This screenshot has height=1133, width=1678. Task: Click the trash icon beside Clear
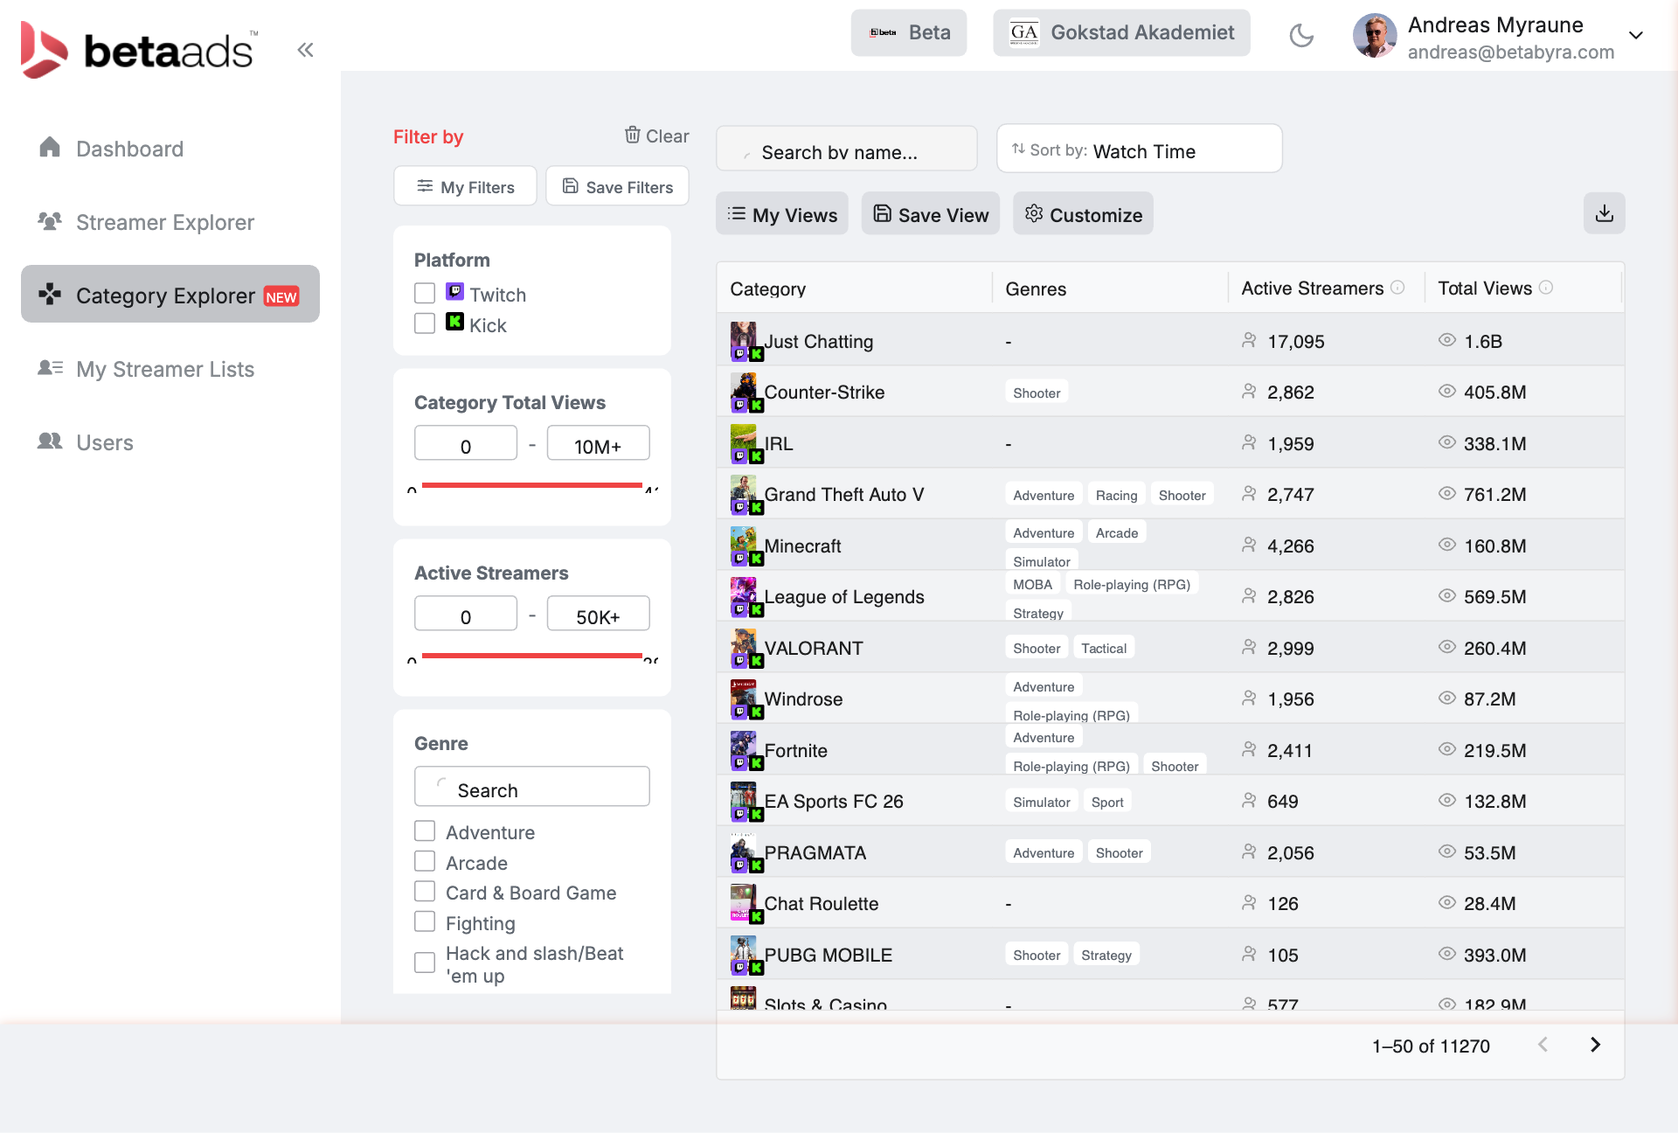pyautogui.click(x=633, y=135)
